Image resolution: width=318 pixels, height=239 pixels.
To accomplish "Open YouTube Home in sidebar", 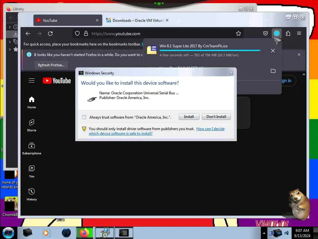I will (x=32, y=103).
